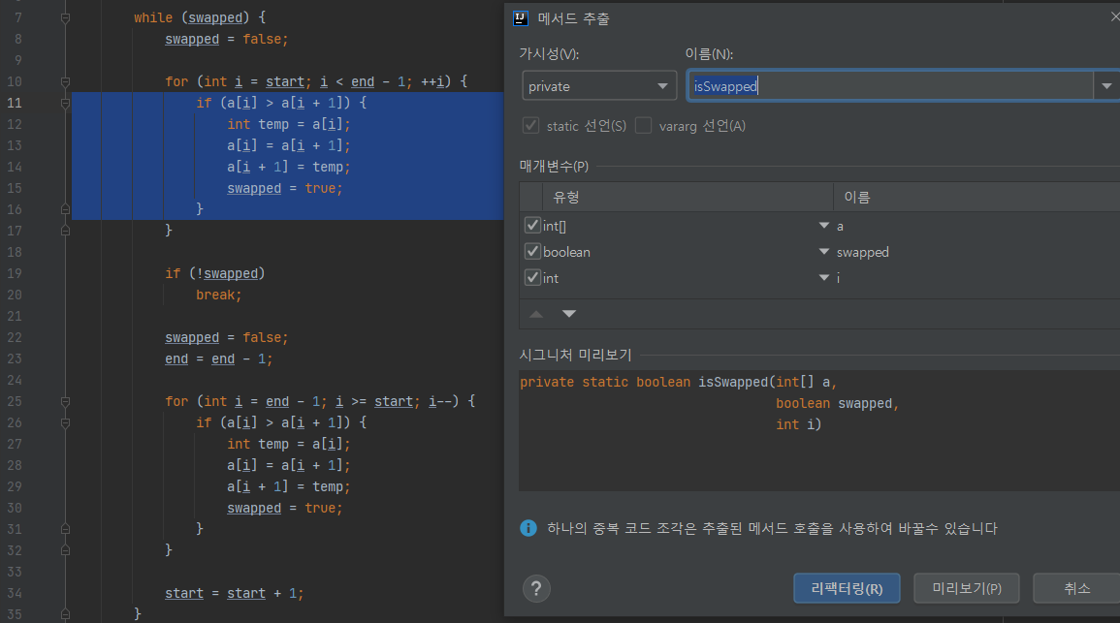Open the type dropdown for int parameter
Viewport: 1120px width, 623px height.
coord(823,278)
